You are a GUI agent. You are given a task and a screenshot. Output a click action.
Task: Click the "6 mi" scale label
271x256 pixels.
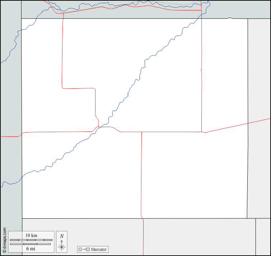point(31,248)
